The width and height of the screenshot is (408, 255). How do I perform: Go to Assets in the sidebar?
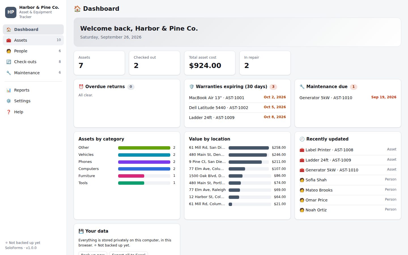pos(33,40)
